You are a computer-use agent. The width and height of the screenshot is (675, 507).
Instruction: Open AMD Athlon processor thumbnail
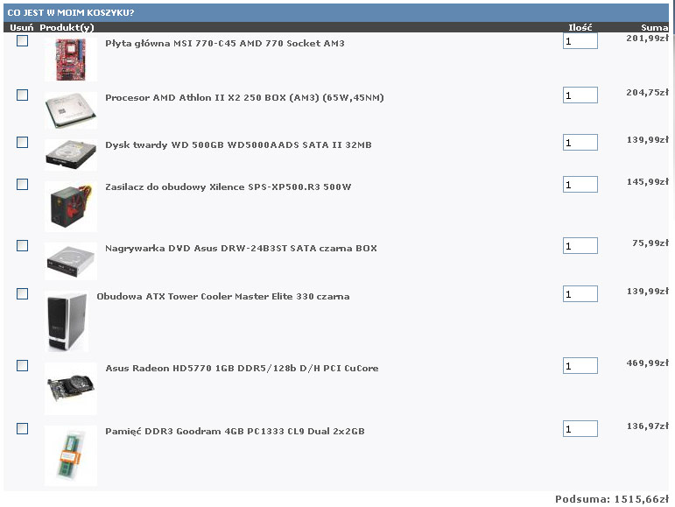[x=71, y=110]
